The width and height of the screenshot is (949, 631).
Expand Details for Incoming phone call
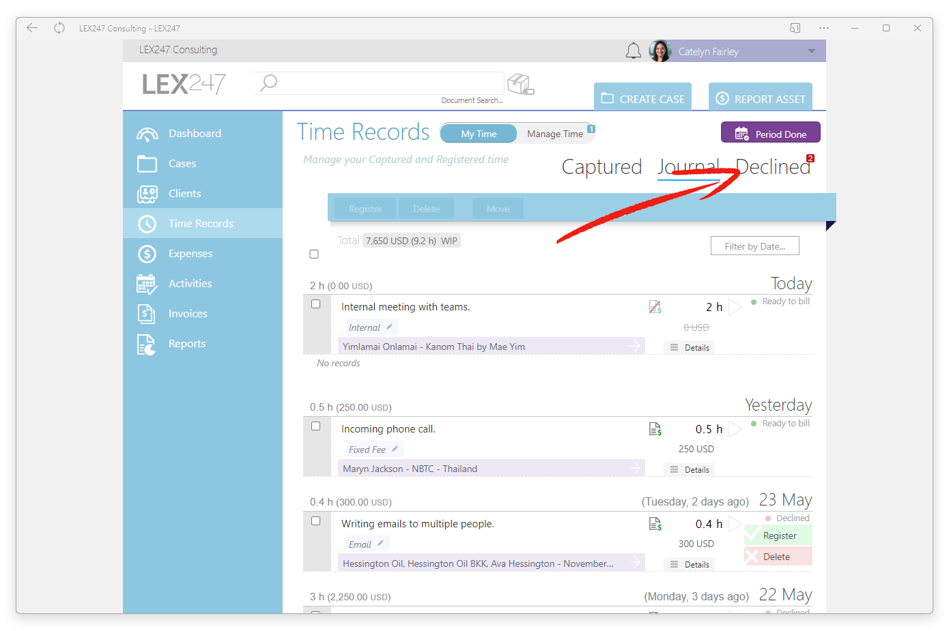click(690, 470)
